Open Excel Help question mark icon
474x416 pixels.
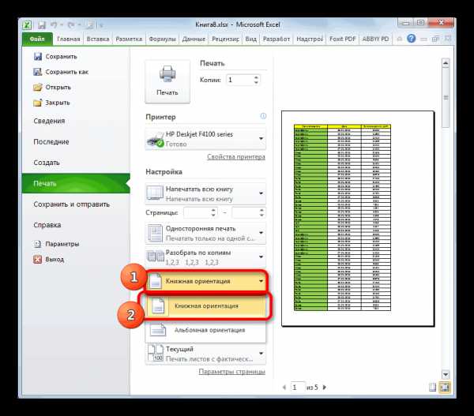pos(411,39)
